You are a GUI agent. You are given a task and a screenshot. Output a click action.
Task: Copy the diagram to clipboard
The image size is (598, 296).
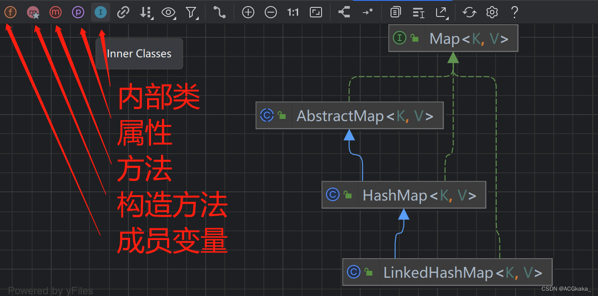pos(395,13)
